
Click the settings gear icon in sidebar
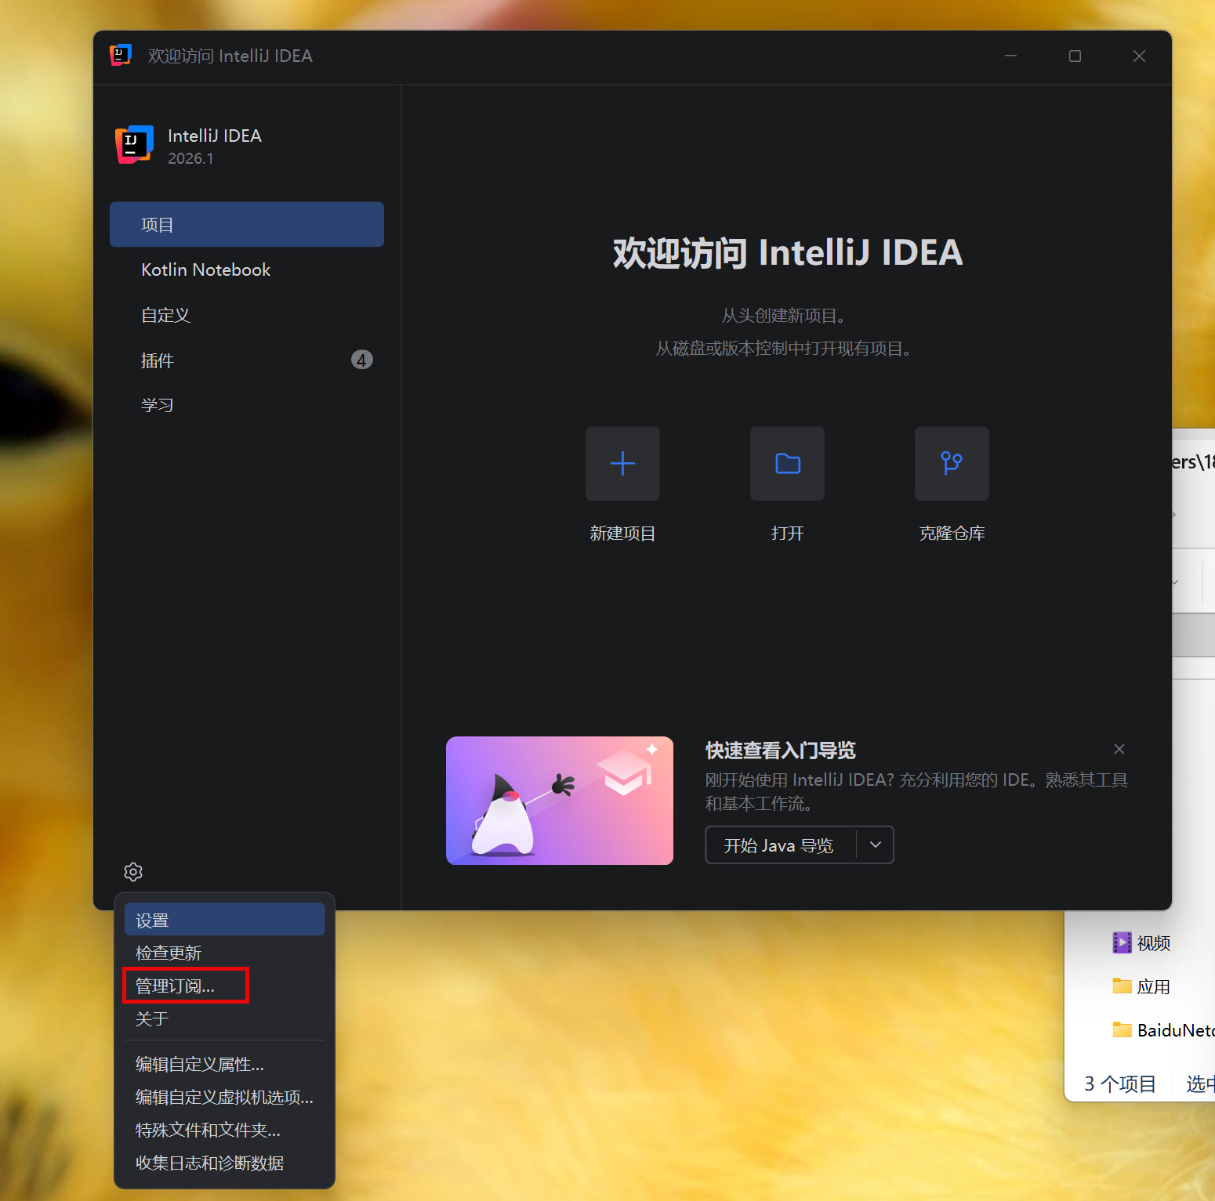point(133,871)
